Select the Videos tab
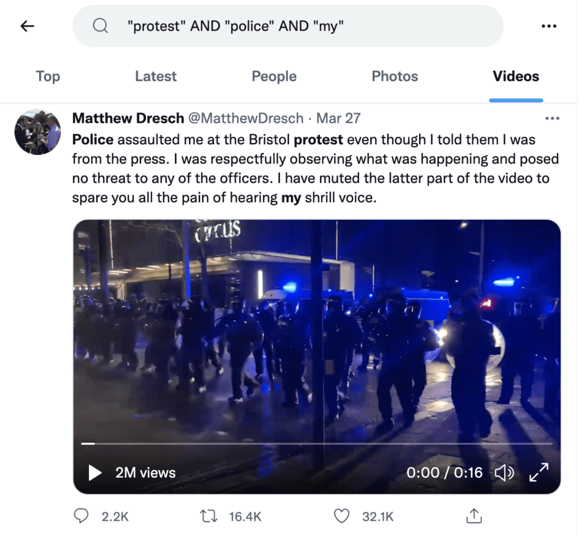580x536 pixels. tap(515, 76)
